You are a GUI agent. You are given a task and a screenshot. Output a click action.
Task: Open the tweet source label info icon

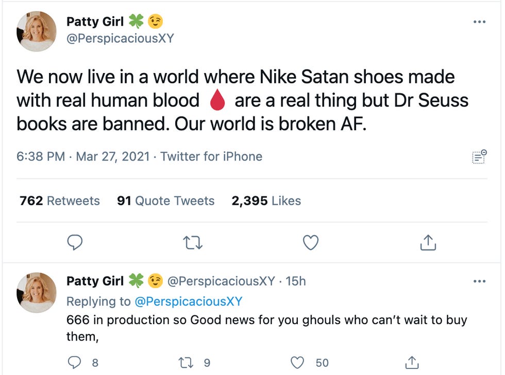[x=479, y=156]
